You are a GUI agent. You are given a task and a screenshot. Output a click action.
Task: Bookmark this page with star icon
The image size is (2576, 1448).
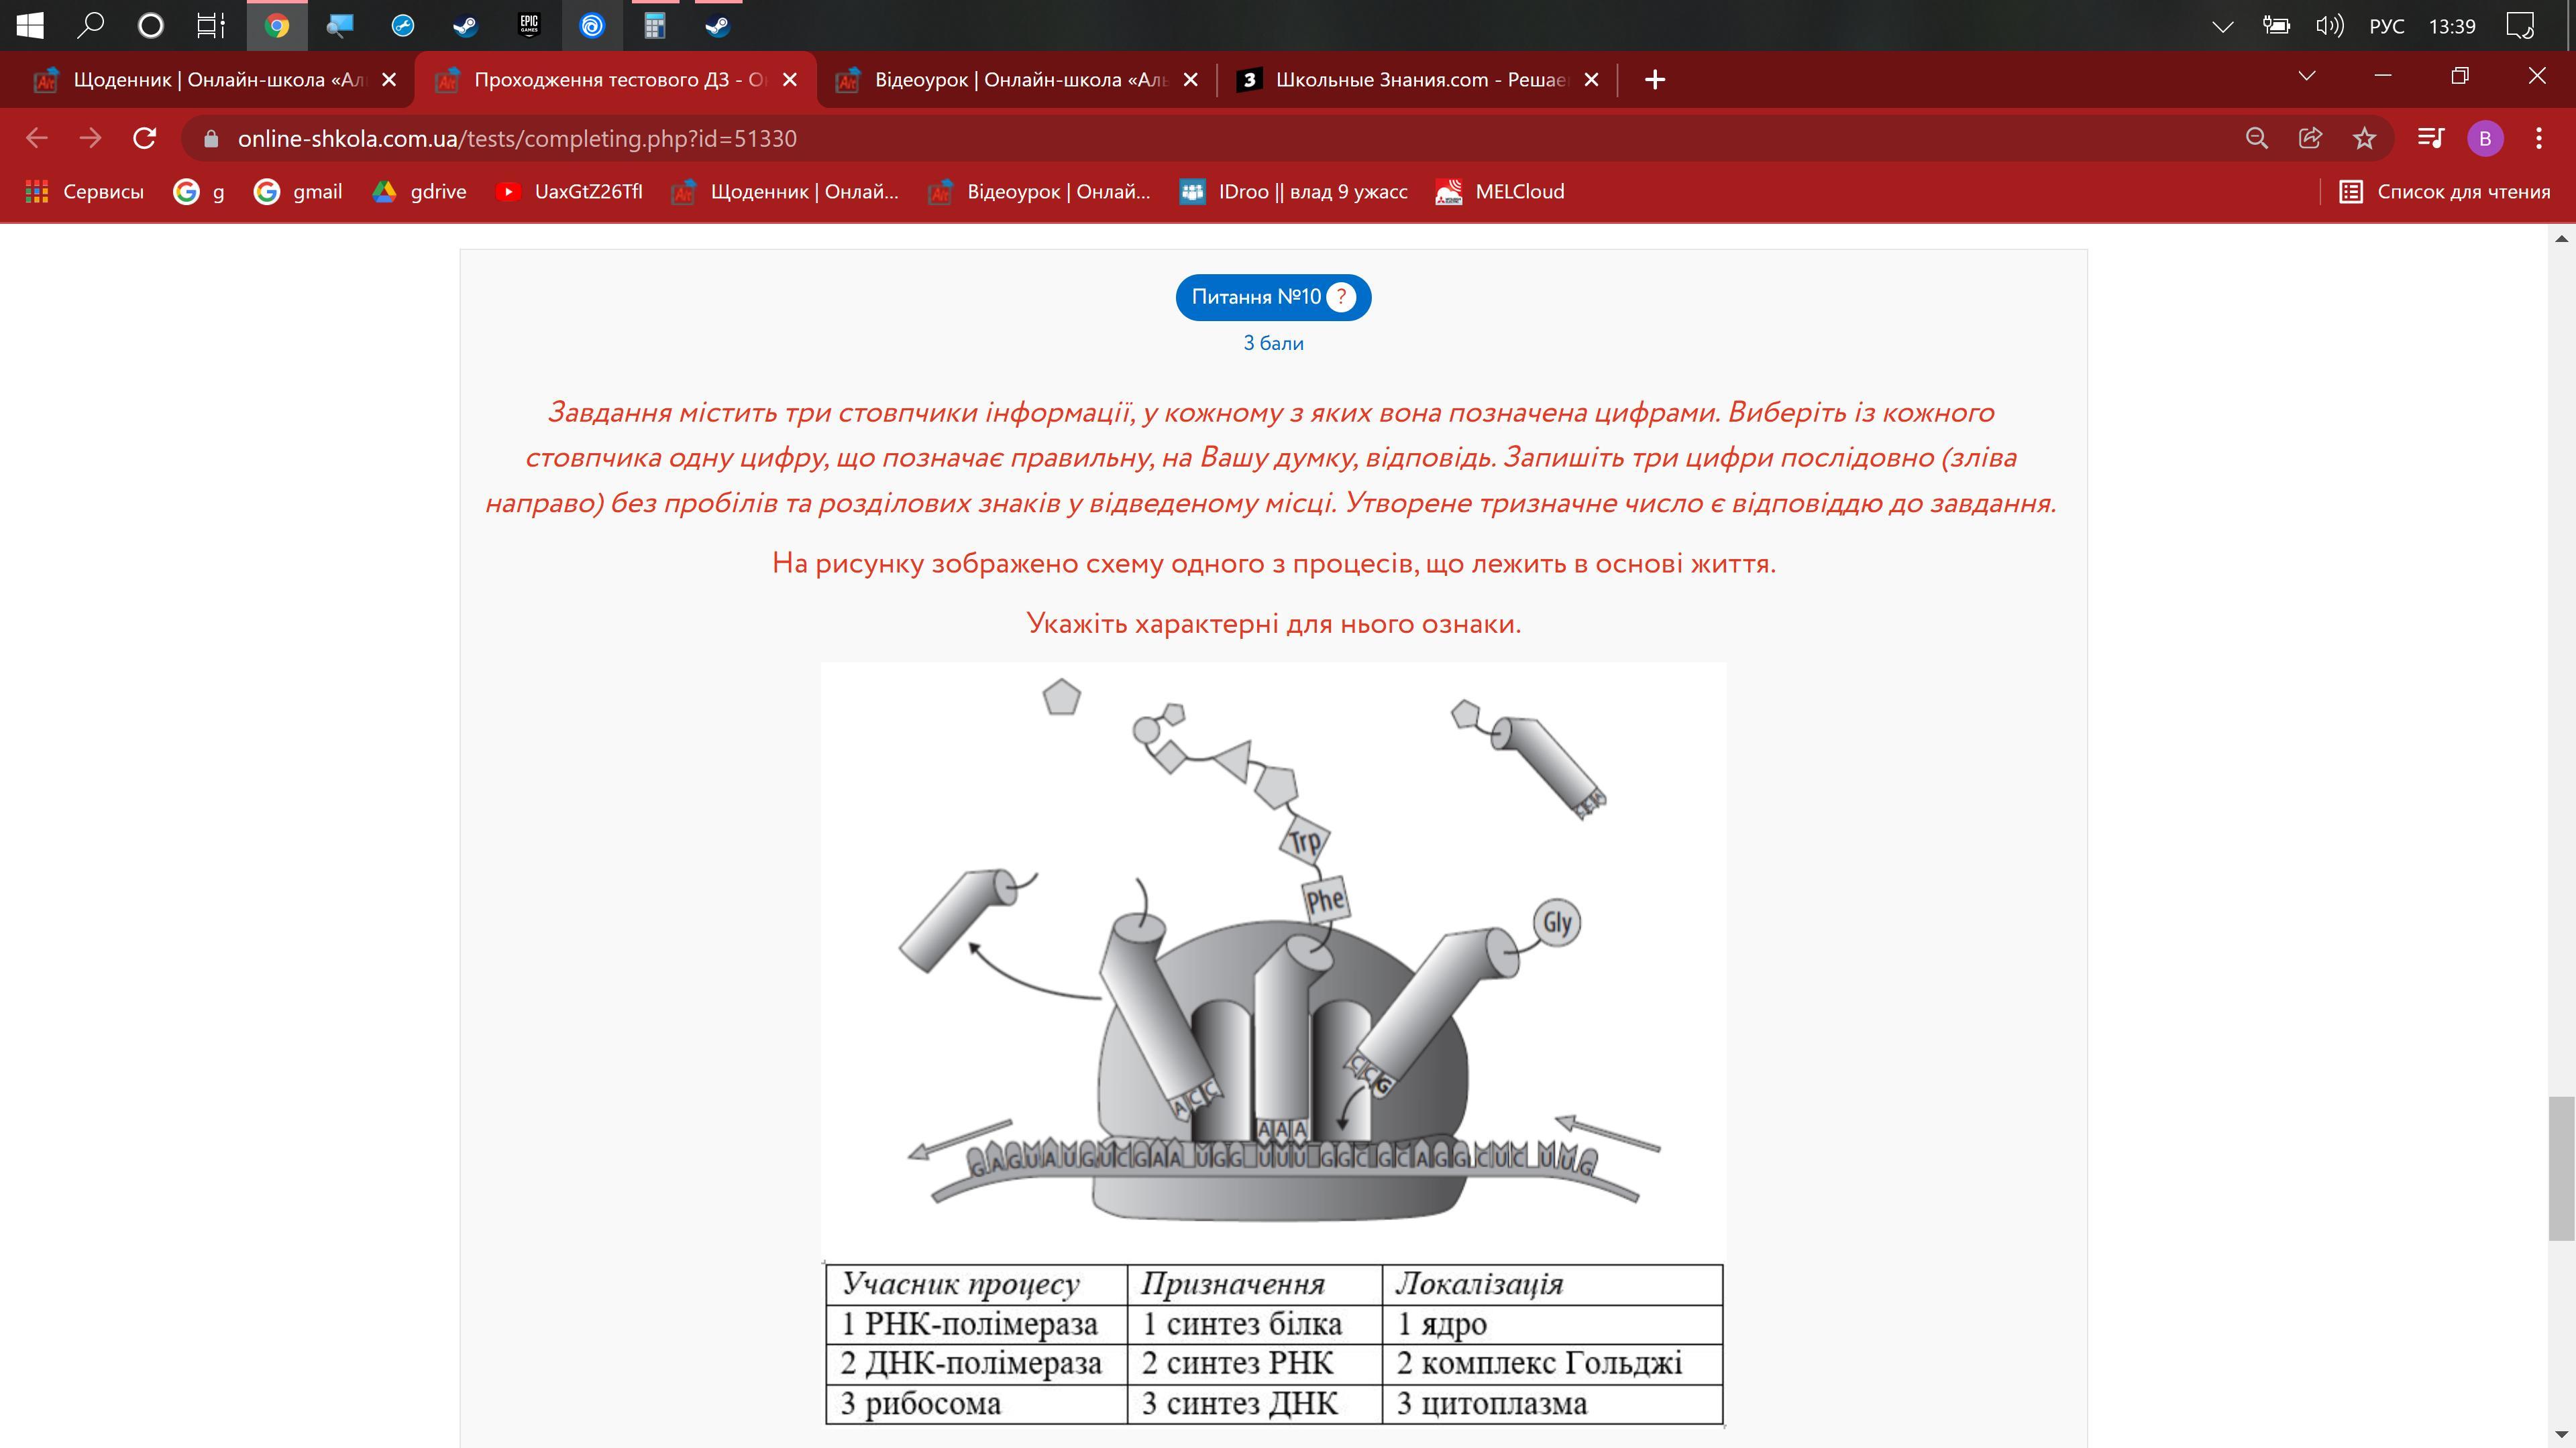tap(2364, 138)
